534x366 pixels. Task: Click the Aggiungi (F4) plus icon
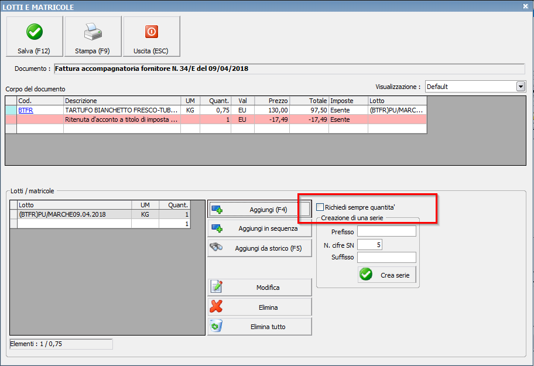point(217,209)
